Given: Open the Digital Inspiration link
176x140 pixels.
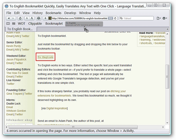Looking at the screenshot, I should [x=57, y=108].
